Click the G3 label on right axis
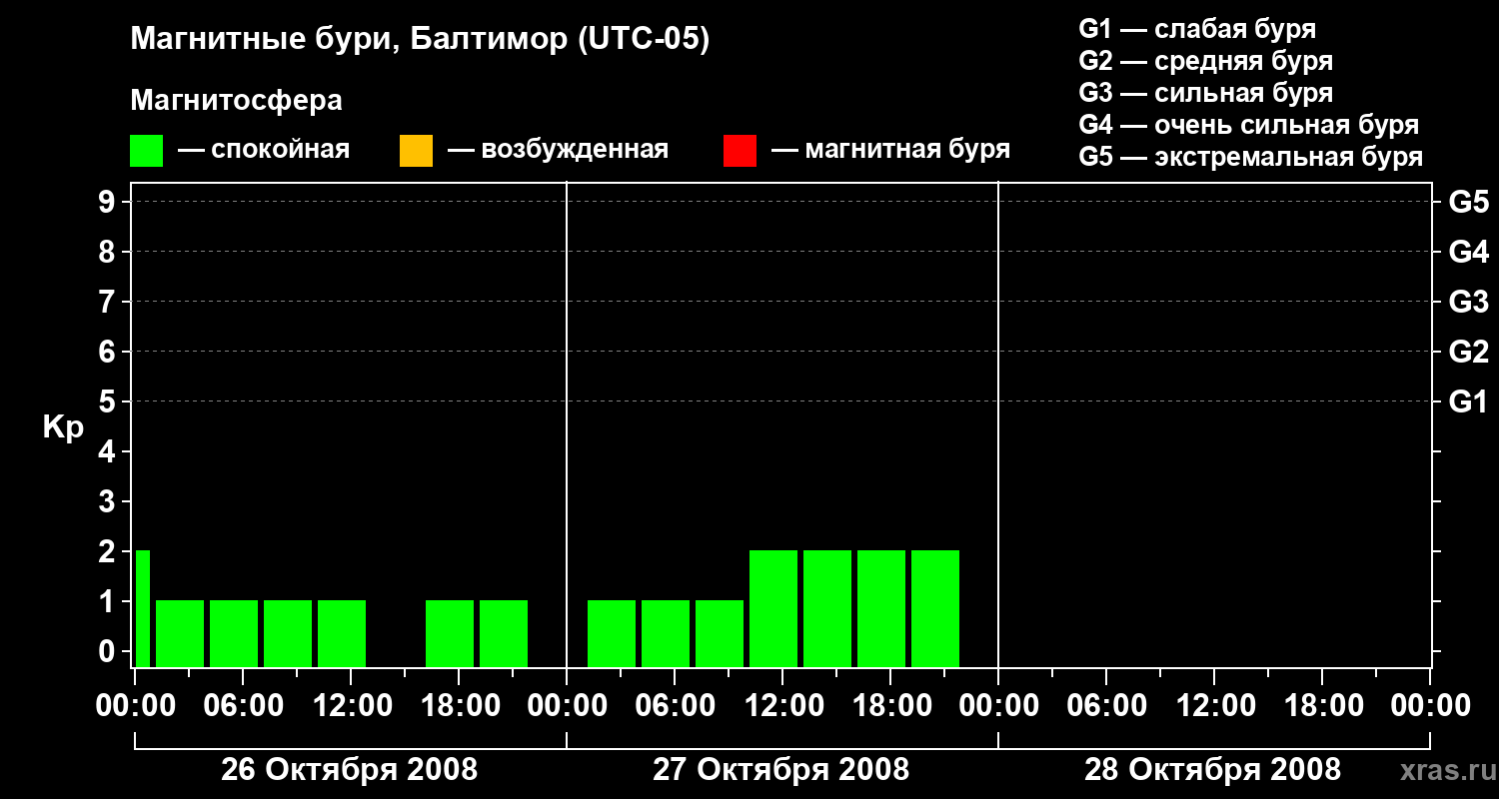Screen dimensions: 1499x799 click(1469, 302)
